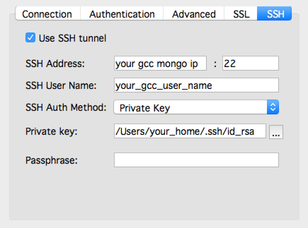Browse for a private key using the ... button
Image resolution: width=308 pixels, height=228 pixels.
(x=276, y=132)
